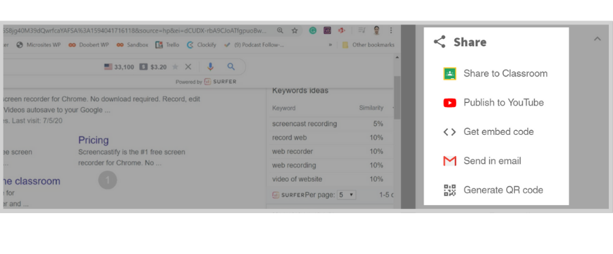
Task: Click the zoom magnifier in the address bar
Action: coord(280,31)
